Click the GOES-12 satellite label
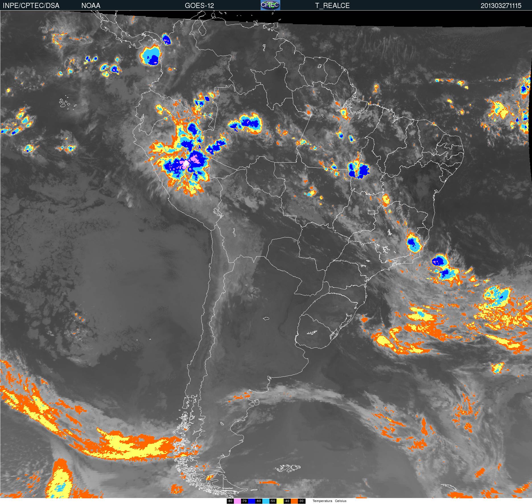The image size is (532, 504). pyautogui.click(x=199, y=6)
